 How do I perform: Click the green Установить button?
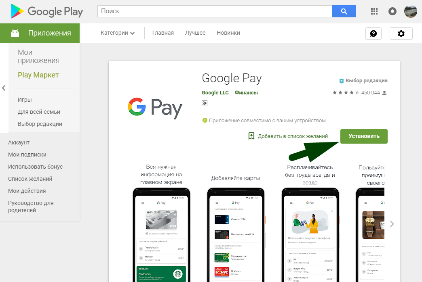(x=364, y=136)
